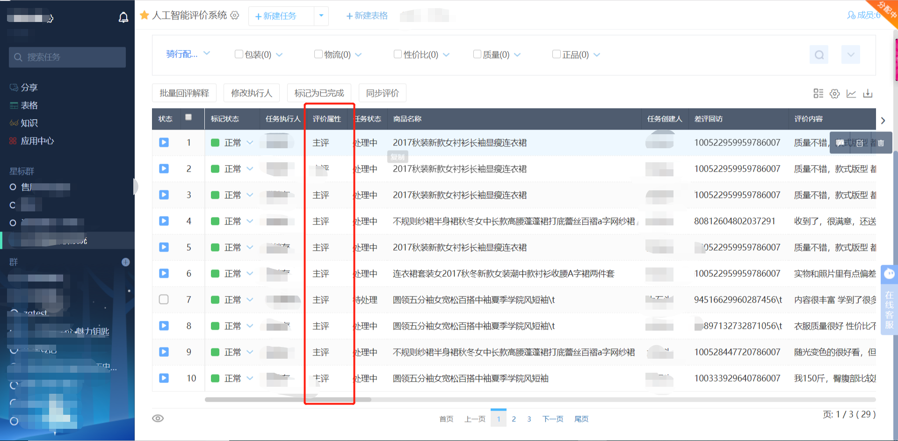This screenshot has height=441, width=898.
Task: Go to page 2 in pagination
Action: [514, 419]
